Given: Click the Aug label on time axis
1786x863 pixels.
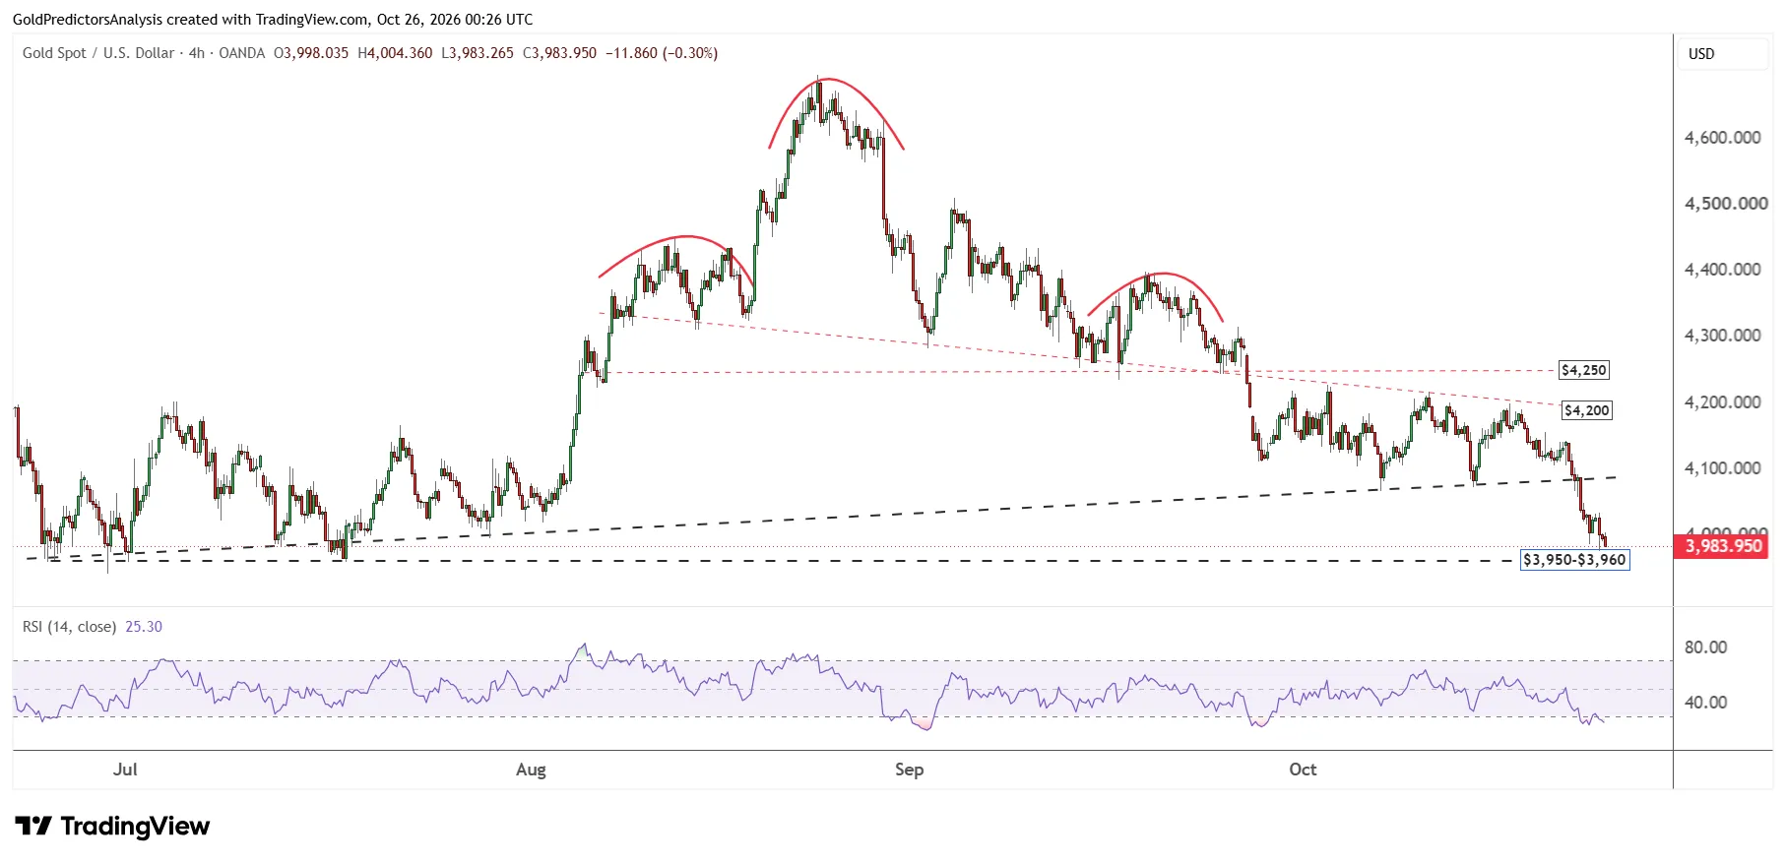Looking at the screenshot, I should [x=531, y=770].
